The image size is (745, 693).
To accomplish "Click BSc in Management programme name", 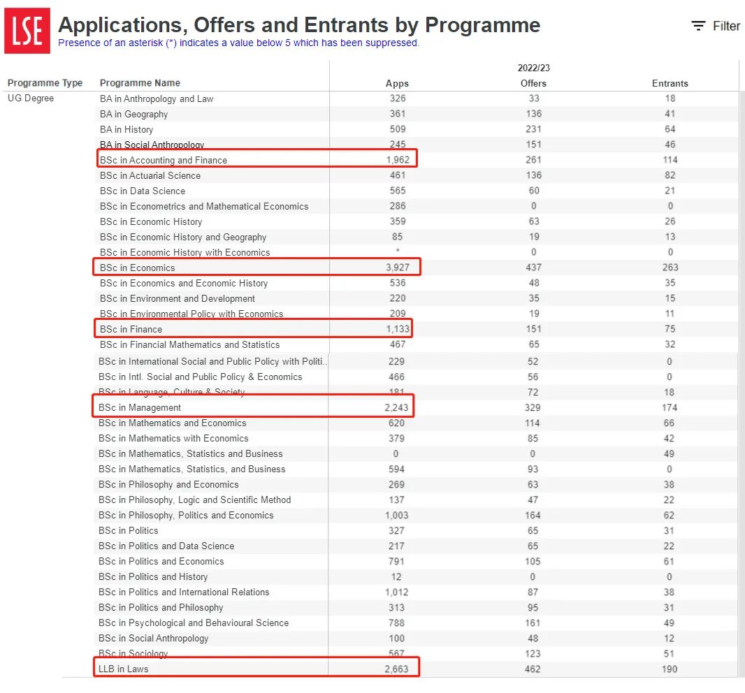I will click(140, 407).
